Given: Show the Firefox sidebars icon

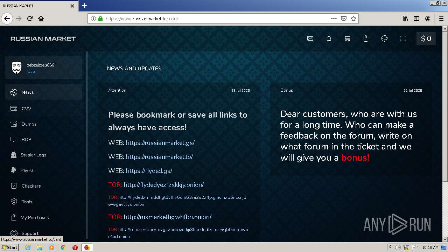Looking at the screenshot, I should coord(416,19).
